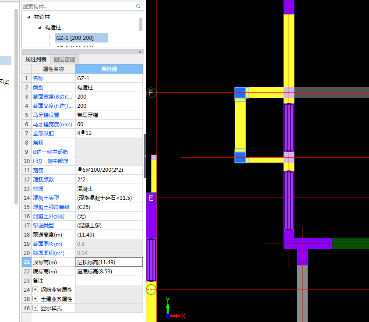Click the H边一侧中部筋 property name
369x322 pixels.
pos(50,161)
